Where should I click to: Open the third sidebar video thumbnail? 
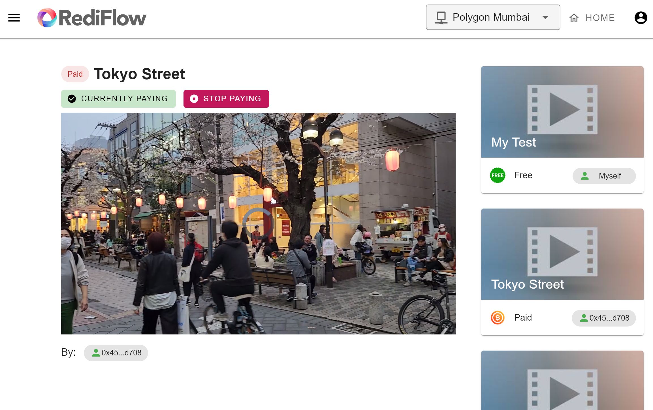(x=562, y=380)
